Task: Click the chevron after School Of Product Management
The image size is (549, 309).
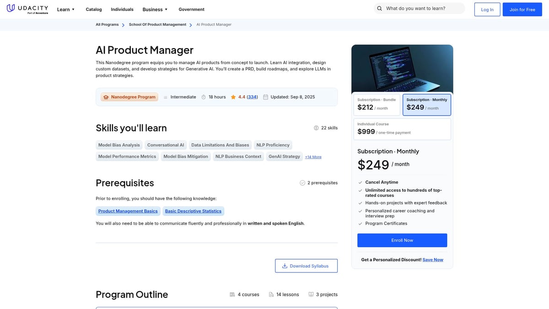Action: tap(191, 25)
